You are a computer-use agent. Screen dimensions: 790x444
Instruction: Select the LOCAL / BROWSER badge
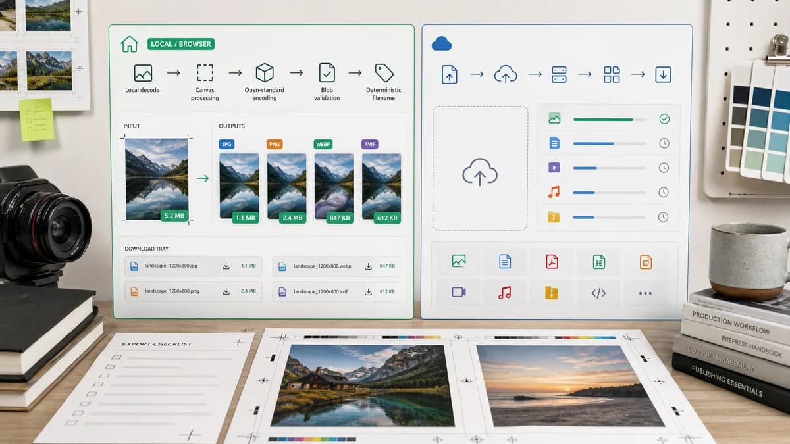point(181,44)
